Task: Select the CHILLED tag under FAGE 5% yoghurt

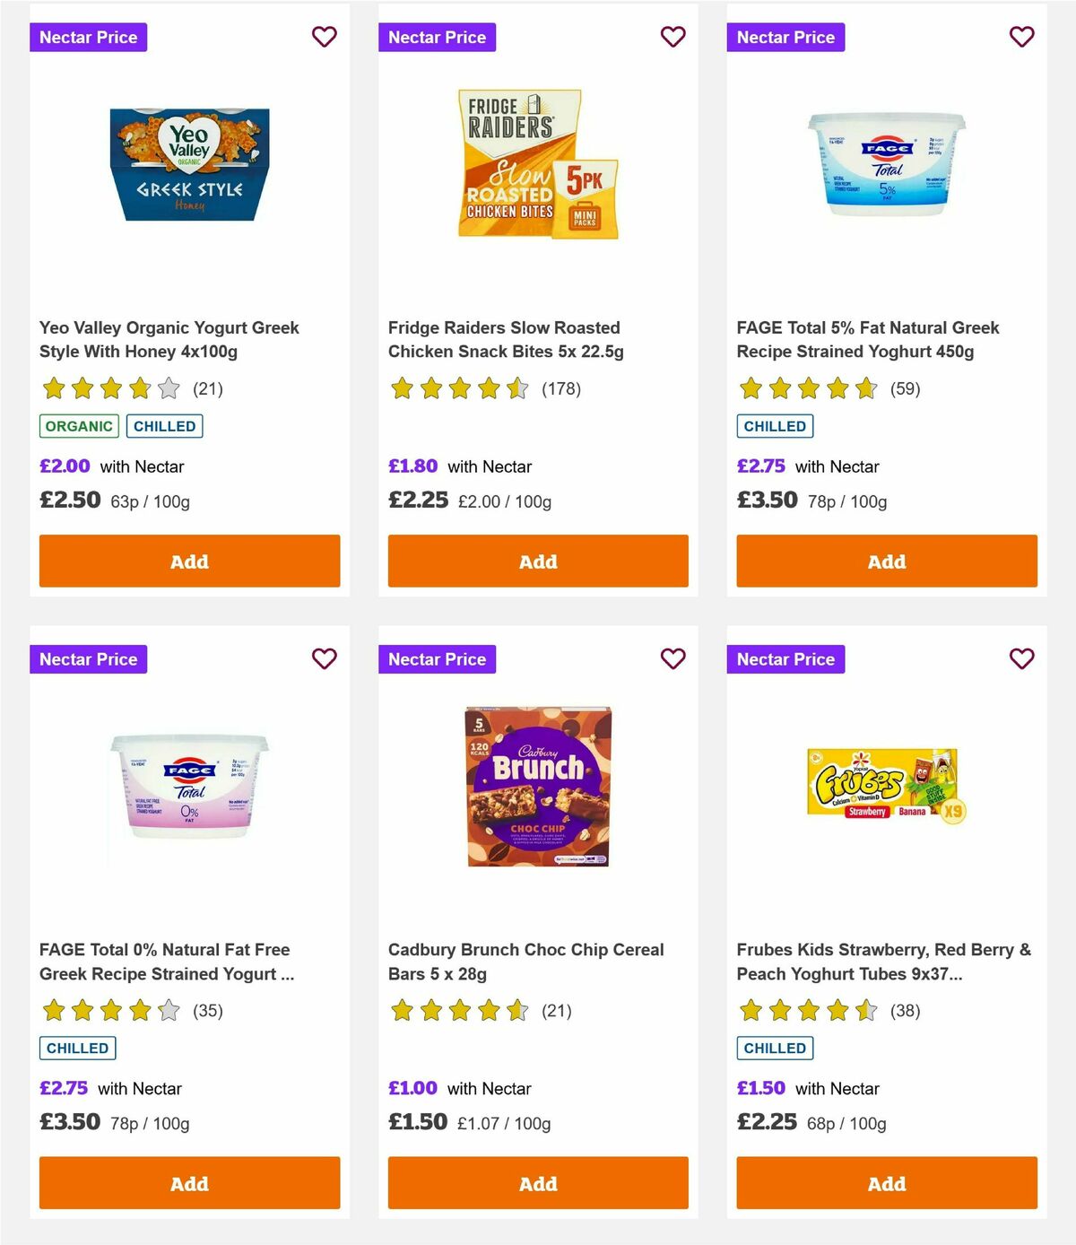Action: [775, 426]
